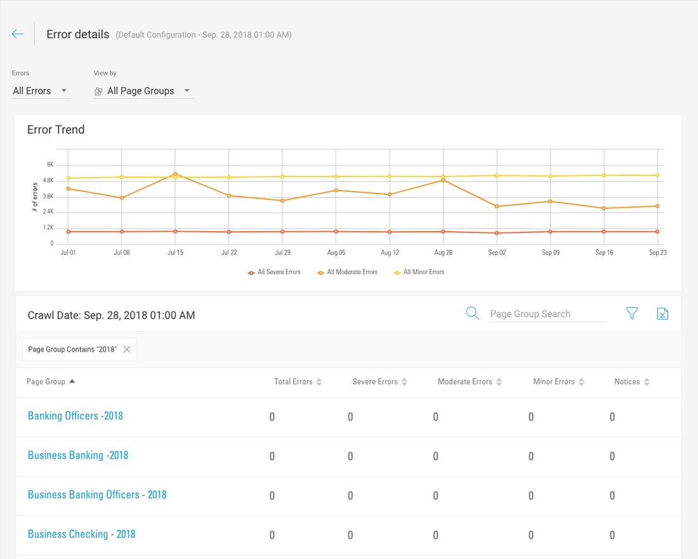Click the Page Group Search field

[547, 314]
